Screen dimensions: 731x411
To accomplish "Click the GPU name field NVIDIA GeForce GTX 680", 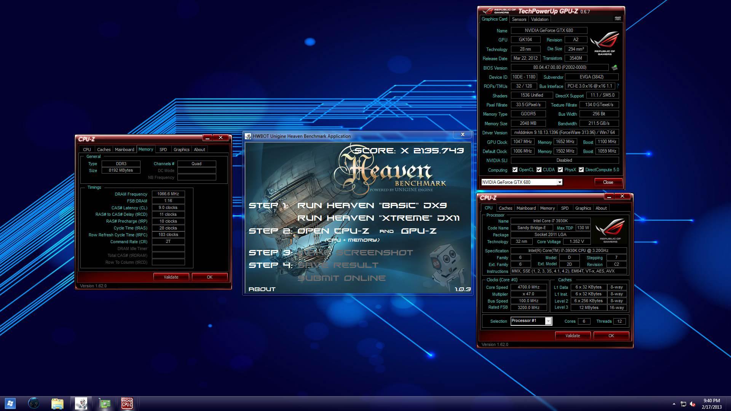I will coord(549,30).
